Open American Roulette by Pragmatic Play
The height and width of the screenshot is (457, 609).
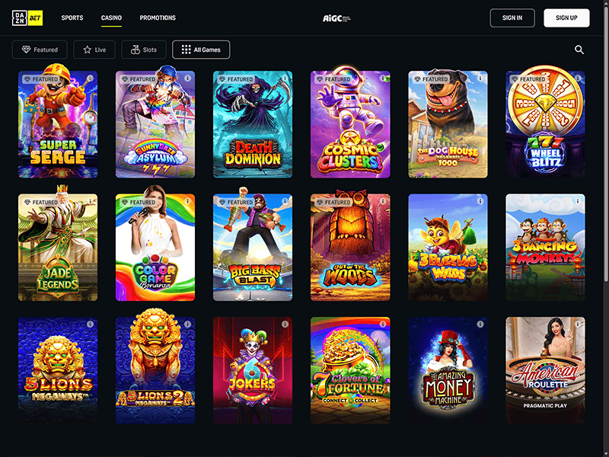pos(545,370)
